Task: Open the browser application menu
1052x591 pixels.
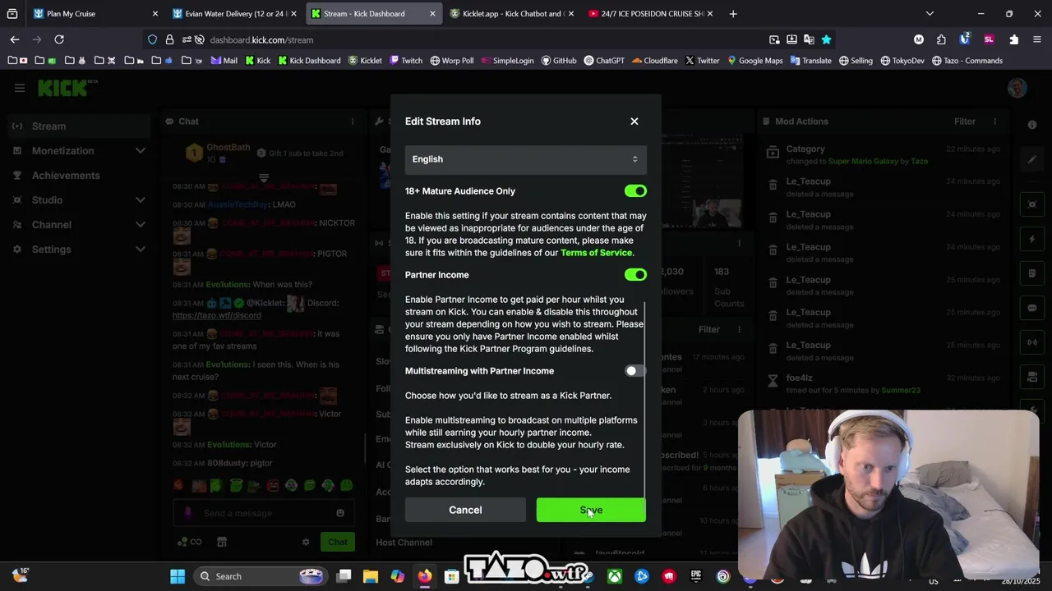Action: [1037, 39]
